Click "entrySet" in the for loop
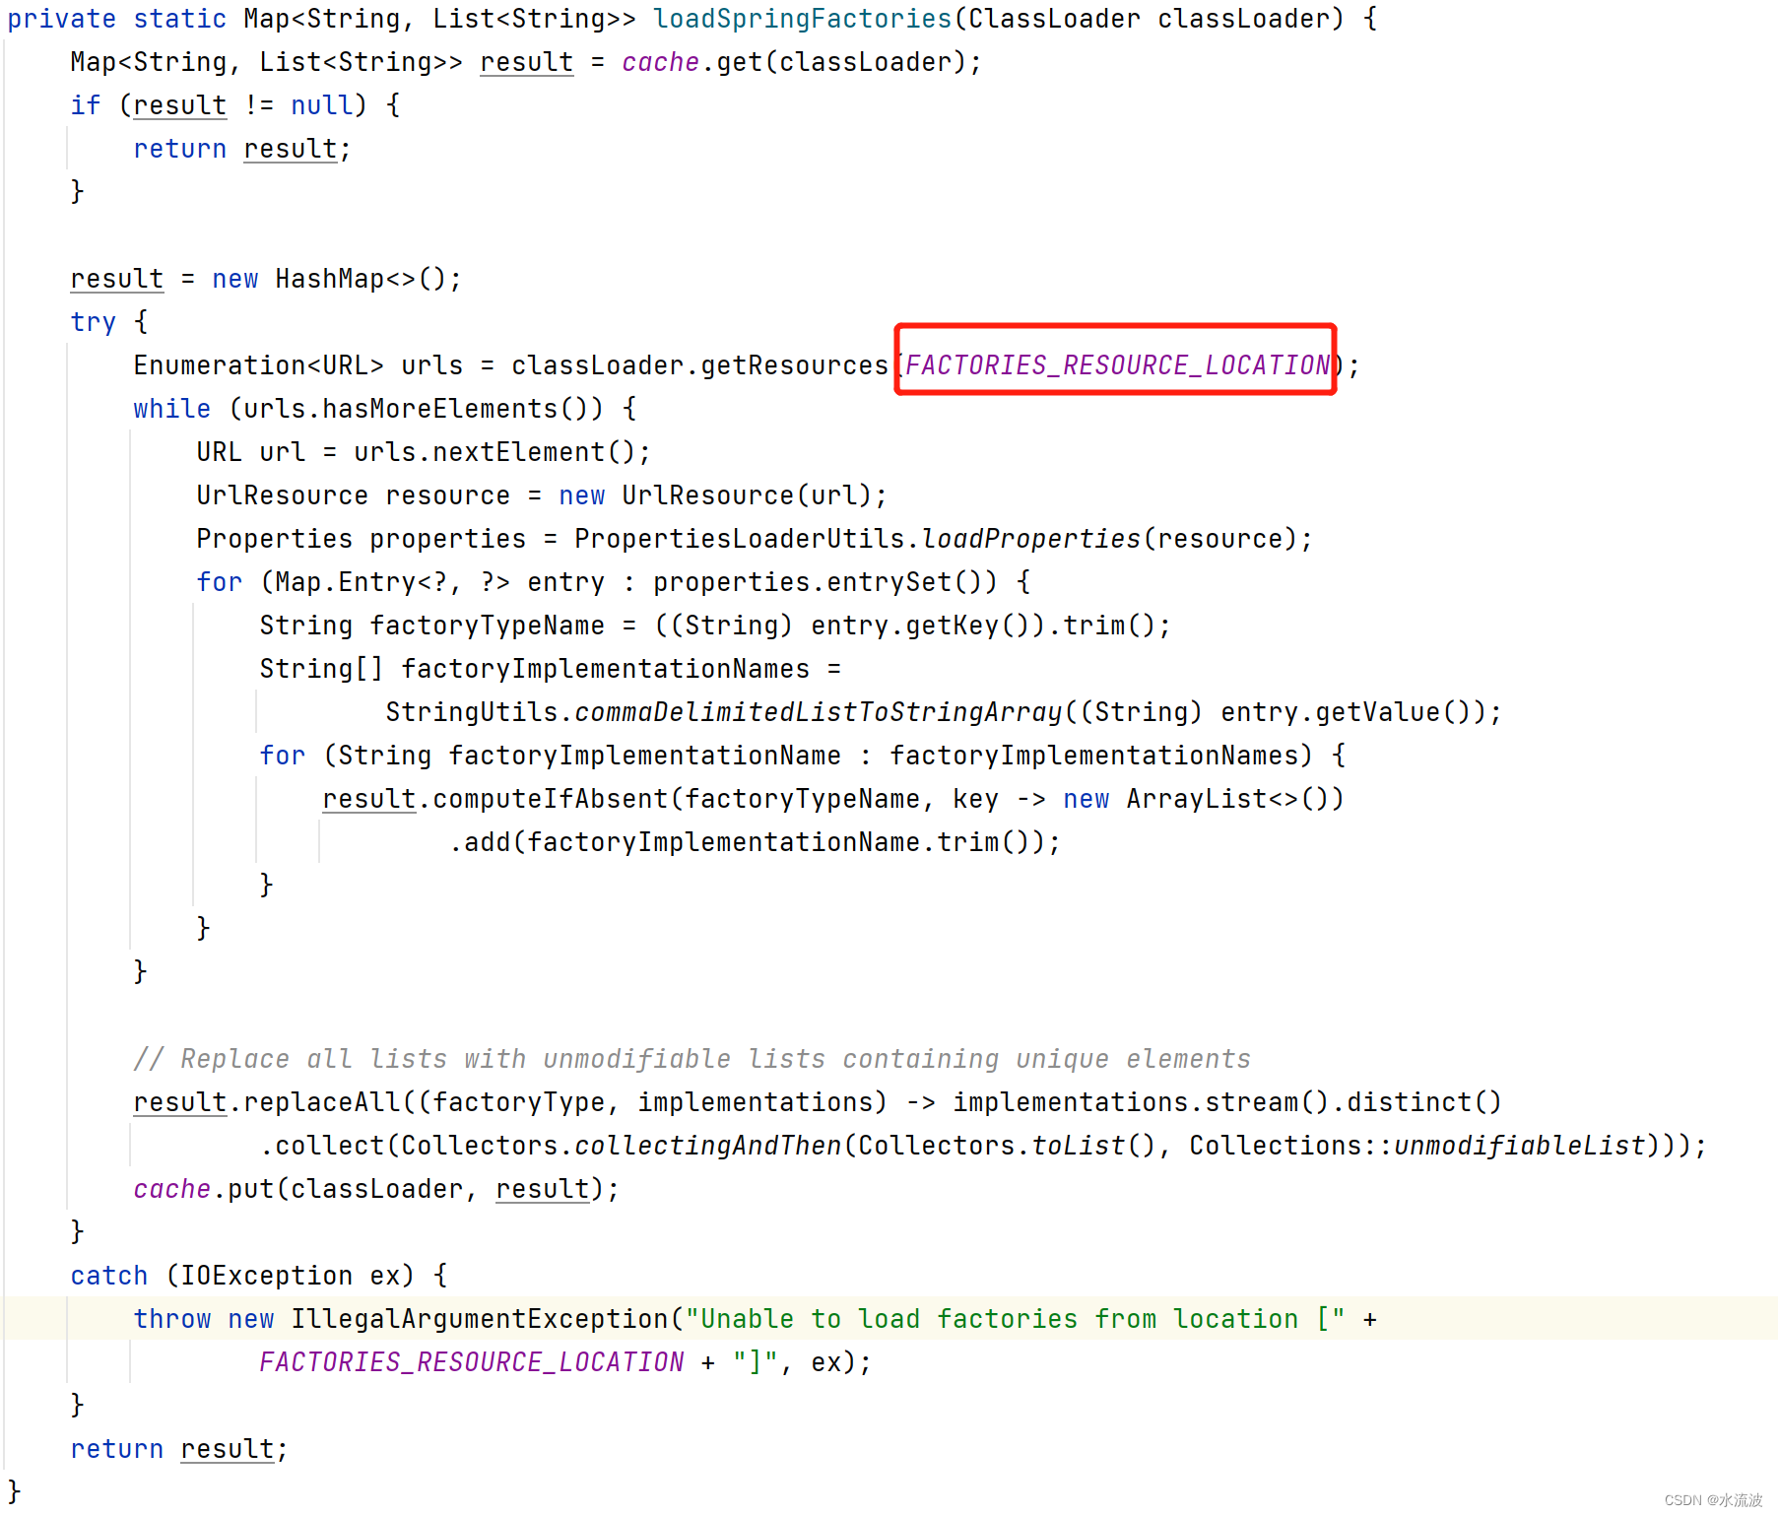Image resolution: width=1778 pixels, height=1516 pixels. (x=889, y=582)
